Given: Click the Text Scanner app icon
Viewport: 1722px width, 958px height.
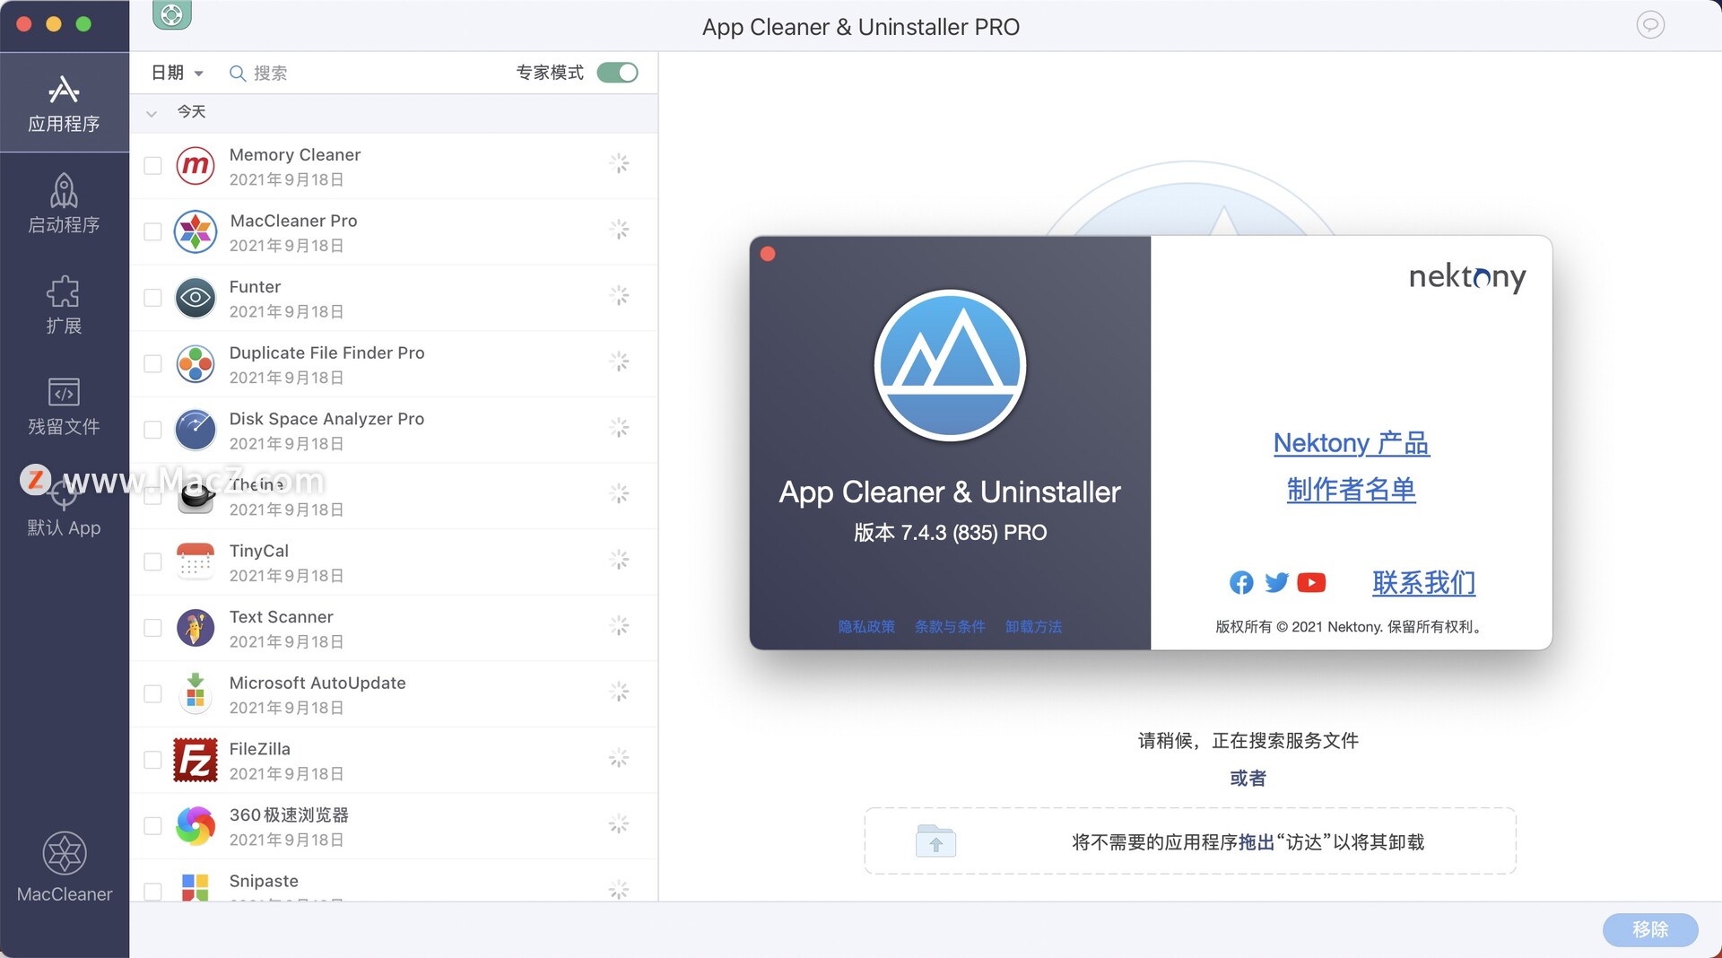Looking at the screenshot, I should coord(196,628).
